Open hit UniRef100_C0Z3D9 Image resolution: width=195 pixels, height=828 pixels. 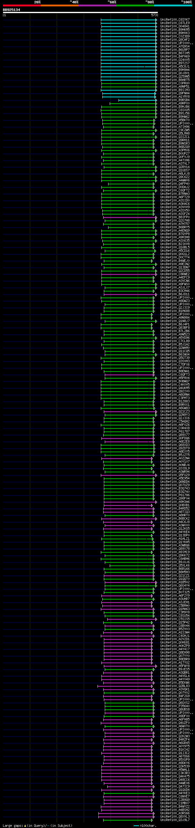click(x=175, y=36)
